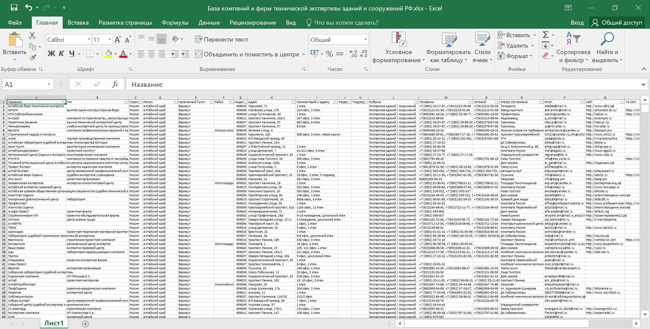Click the Format Painter brush icon
The image size is (650, 329).
point(33,58)
